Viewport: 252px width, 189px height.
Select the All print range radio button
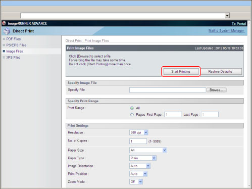click(x=132, y=108)
